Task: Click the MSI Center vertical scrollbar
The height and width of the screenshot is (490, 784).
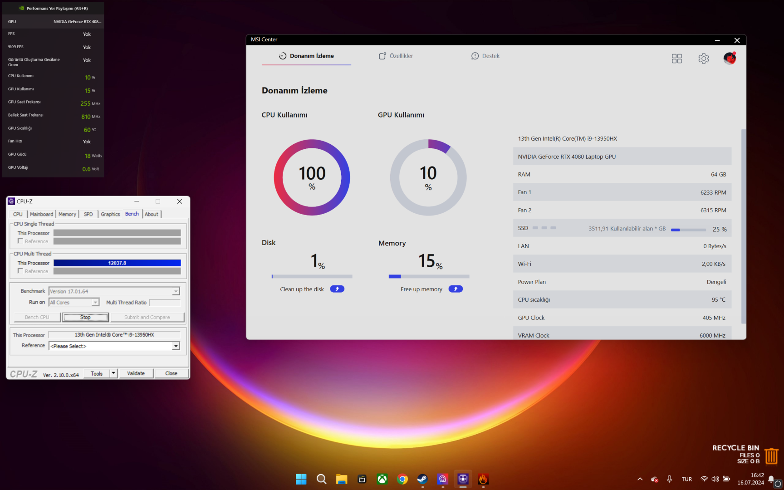Action: (743, 226)
